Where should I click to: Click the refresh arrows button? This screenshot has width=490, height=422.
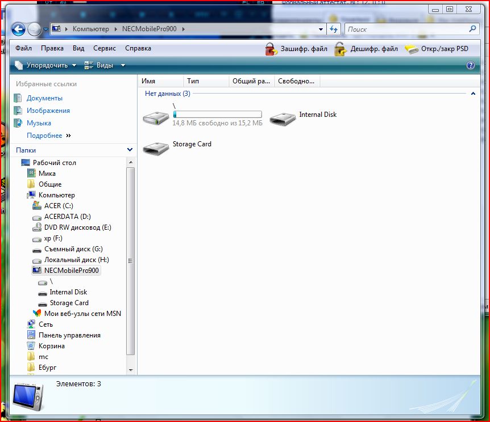[334, 29]
